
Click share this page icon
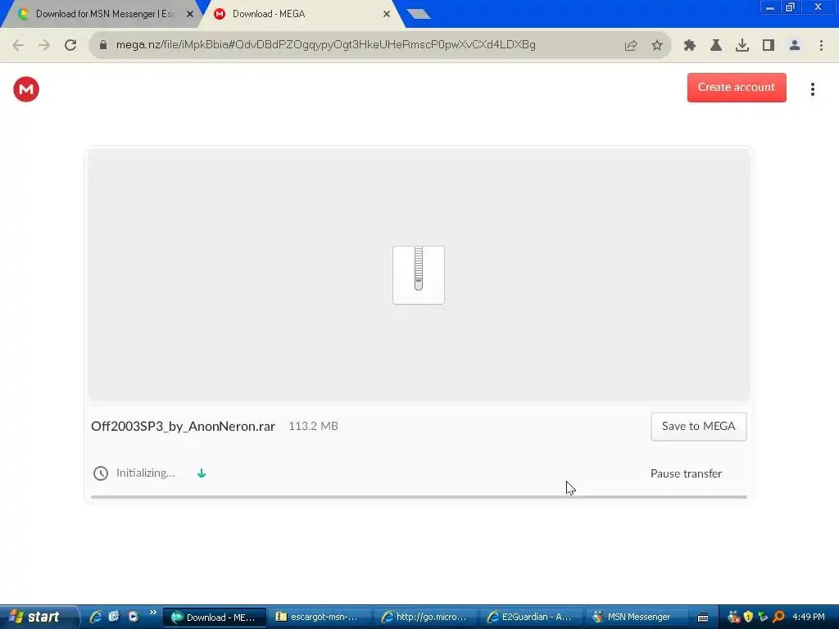[631, 46]
